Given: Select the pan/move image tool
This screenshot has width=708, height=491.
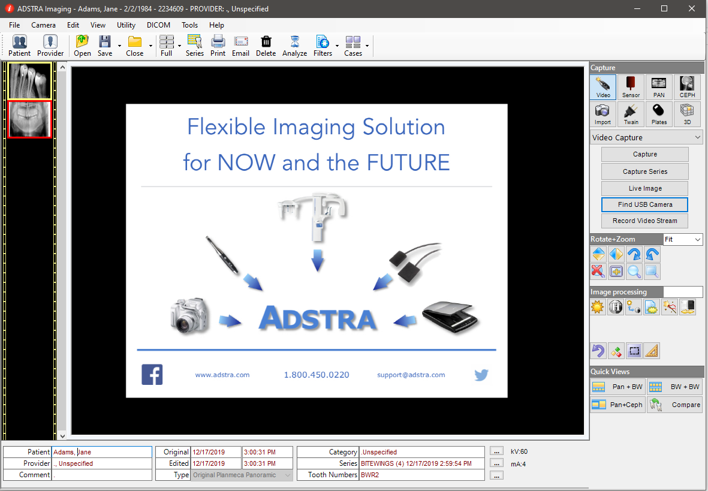Looking at the screenshot, I should 616,272.
